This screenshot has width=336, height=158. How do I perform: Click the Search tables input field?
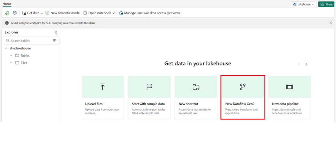31,41
